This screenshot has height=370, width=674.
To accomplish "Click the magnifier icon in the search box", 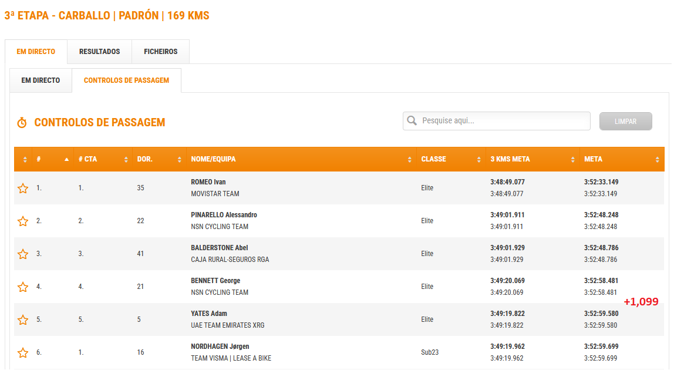I will (412, 121).
